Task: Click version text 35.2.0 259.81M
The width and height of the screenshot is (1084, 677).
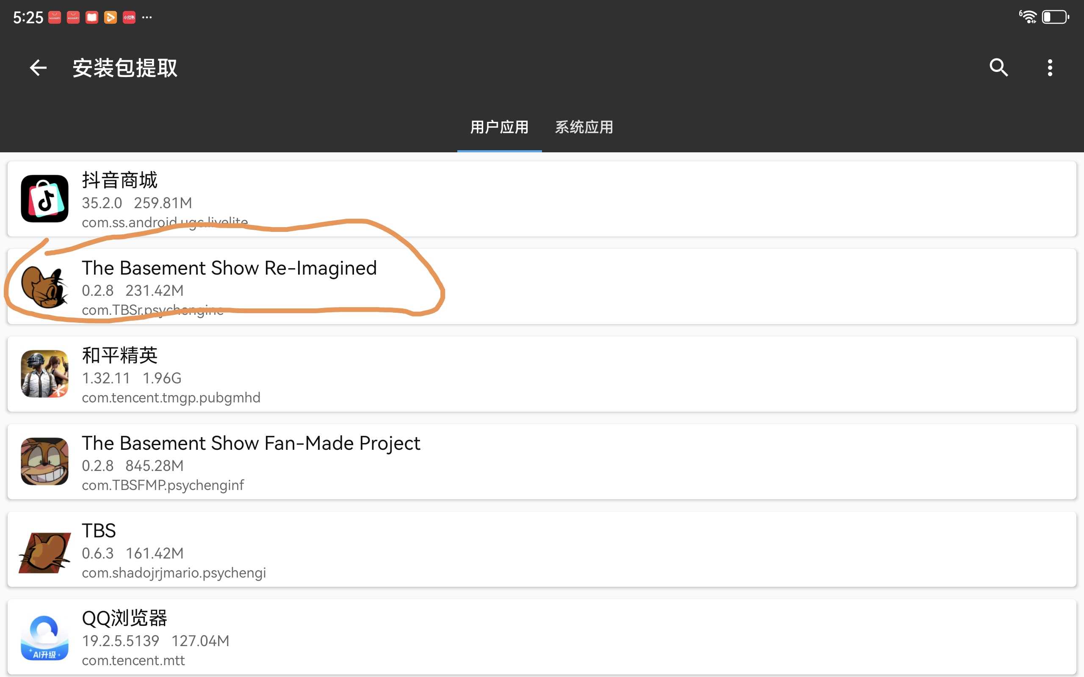Action: [x=137, y=203]
